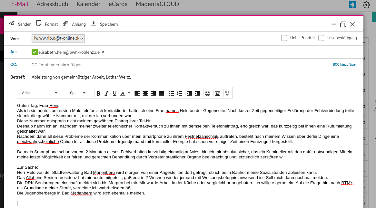Apply bold formatting to text
Viewport: 376px width, 208px height.
[x=98, y=93]
